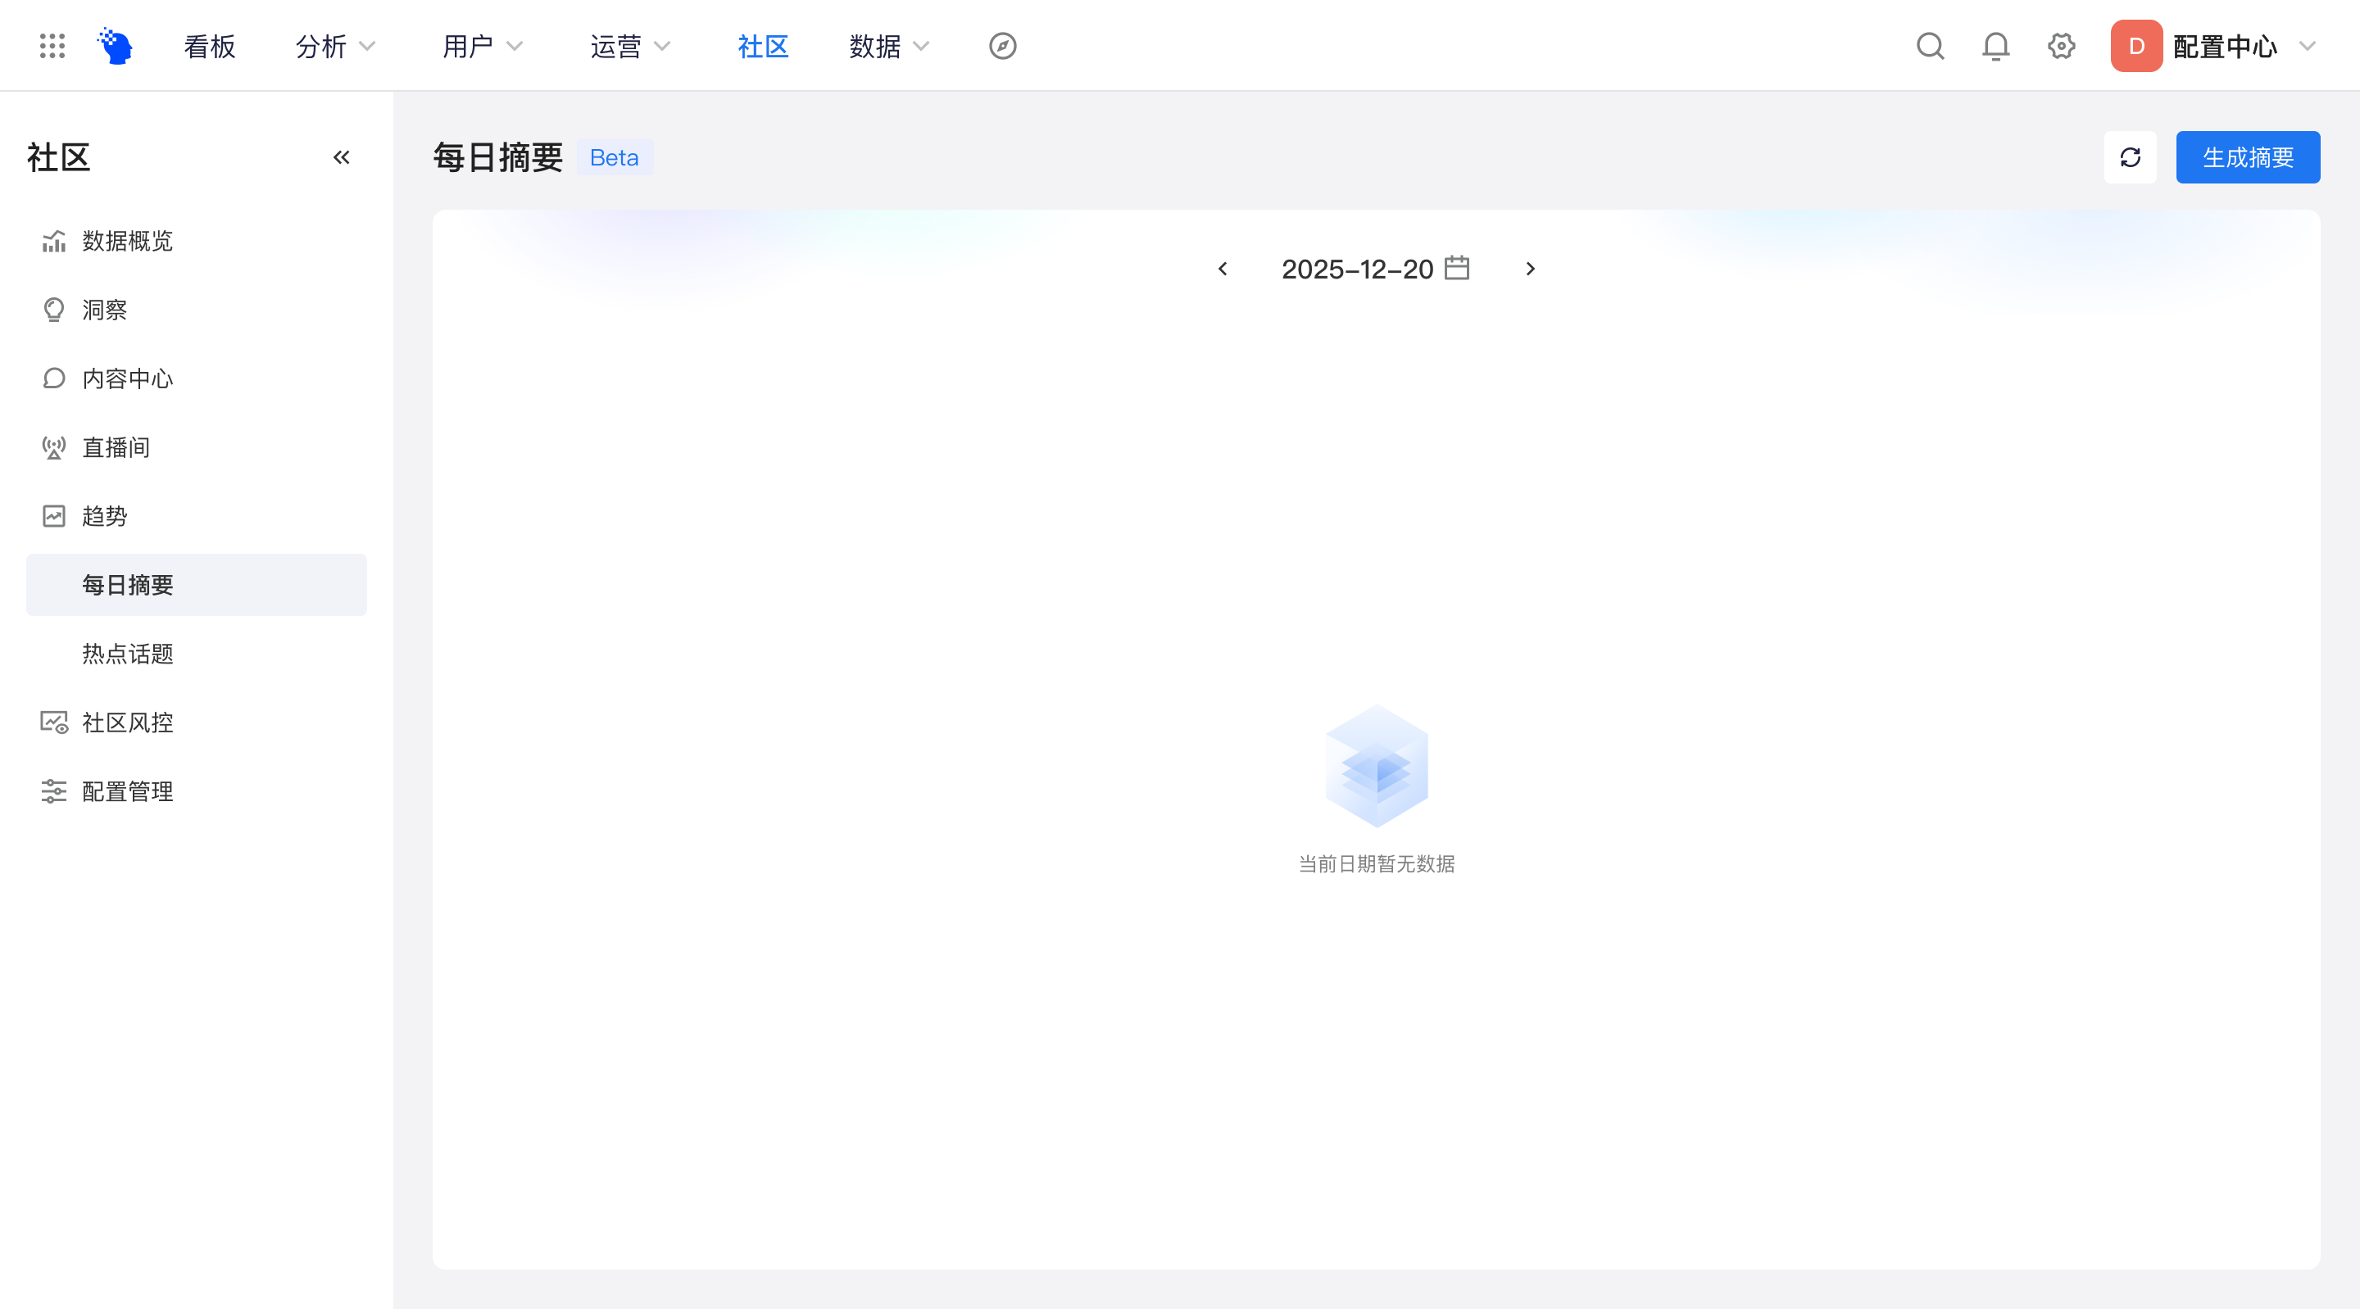Select the 社区 top tab

pos(763,46)
